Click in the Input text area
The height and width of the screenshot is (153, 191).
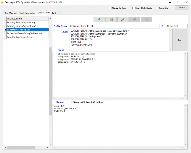pos(118,75)
